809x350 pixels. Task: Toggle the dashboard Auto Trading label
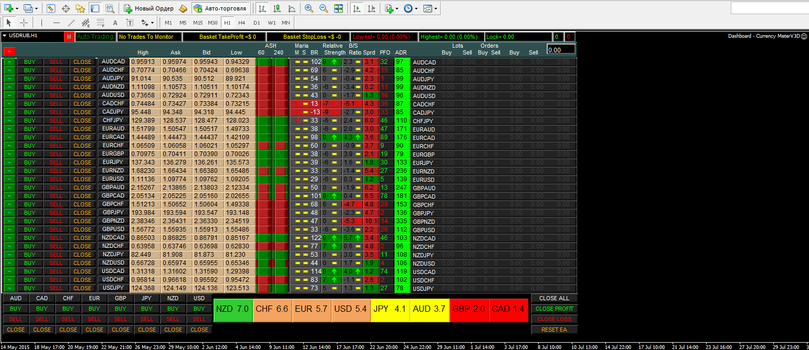(95, 37)
